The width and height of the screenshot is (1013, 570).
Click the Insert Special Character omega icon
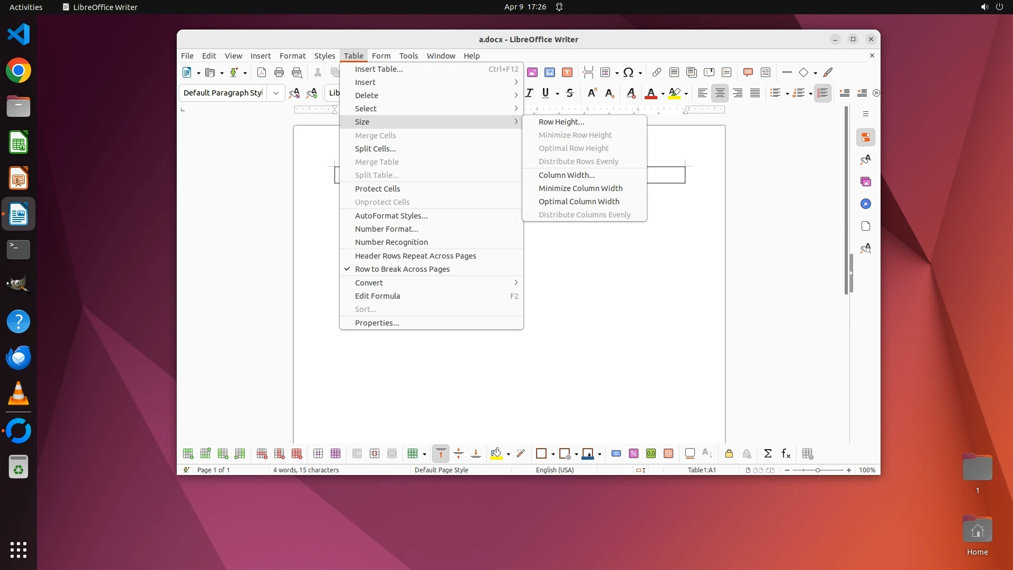(x=628, y=72)
